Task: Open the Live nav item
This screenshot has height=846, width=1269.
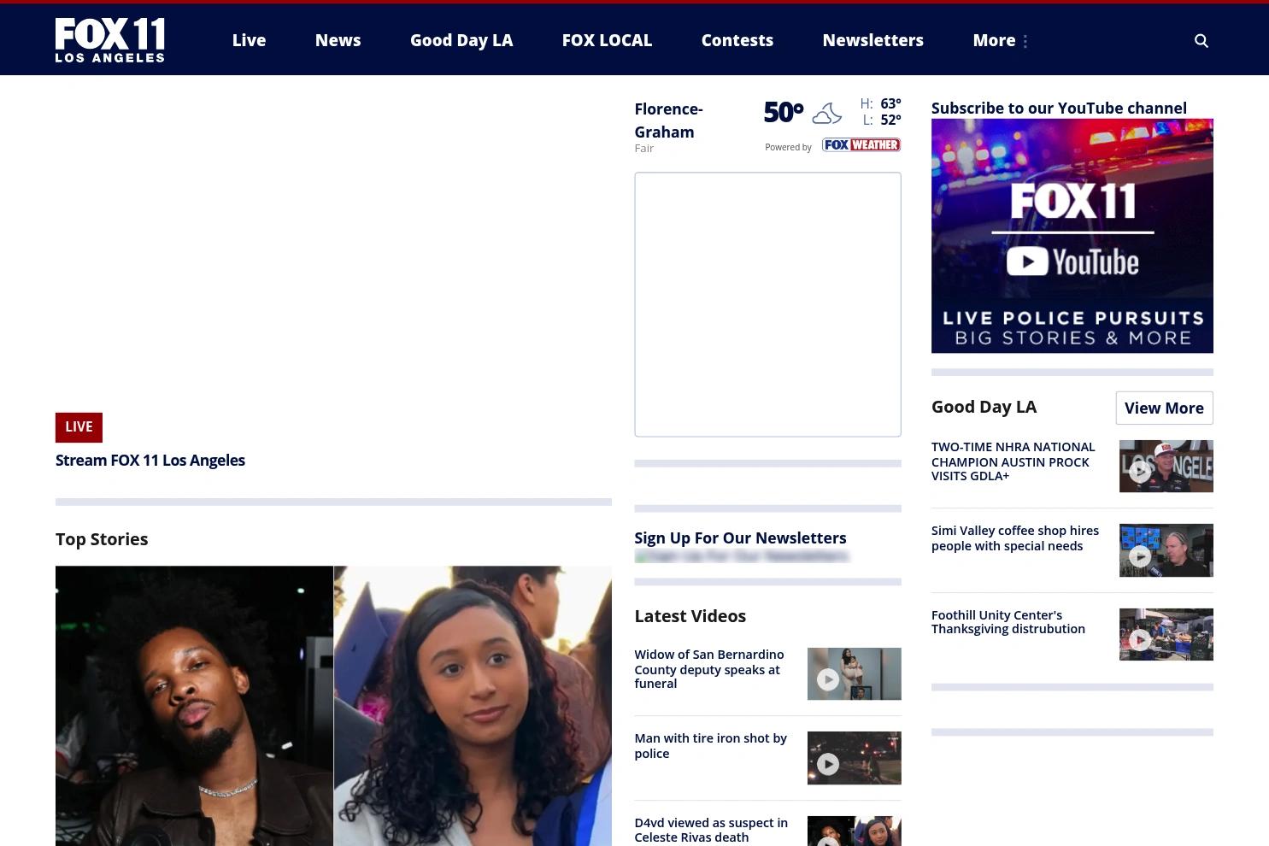Action: coord(249,40)
